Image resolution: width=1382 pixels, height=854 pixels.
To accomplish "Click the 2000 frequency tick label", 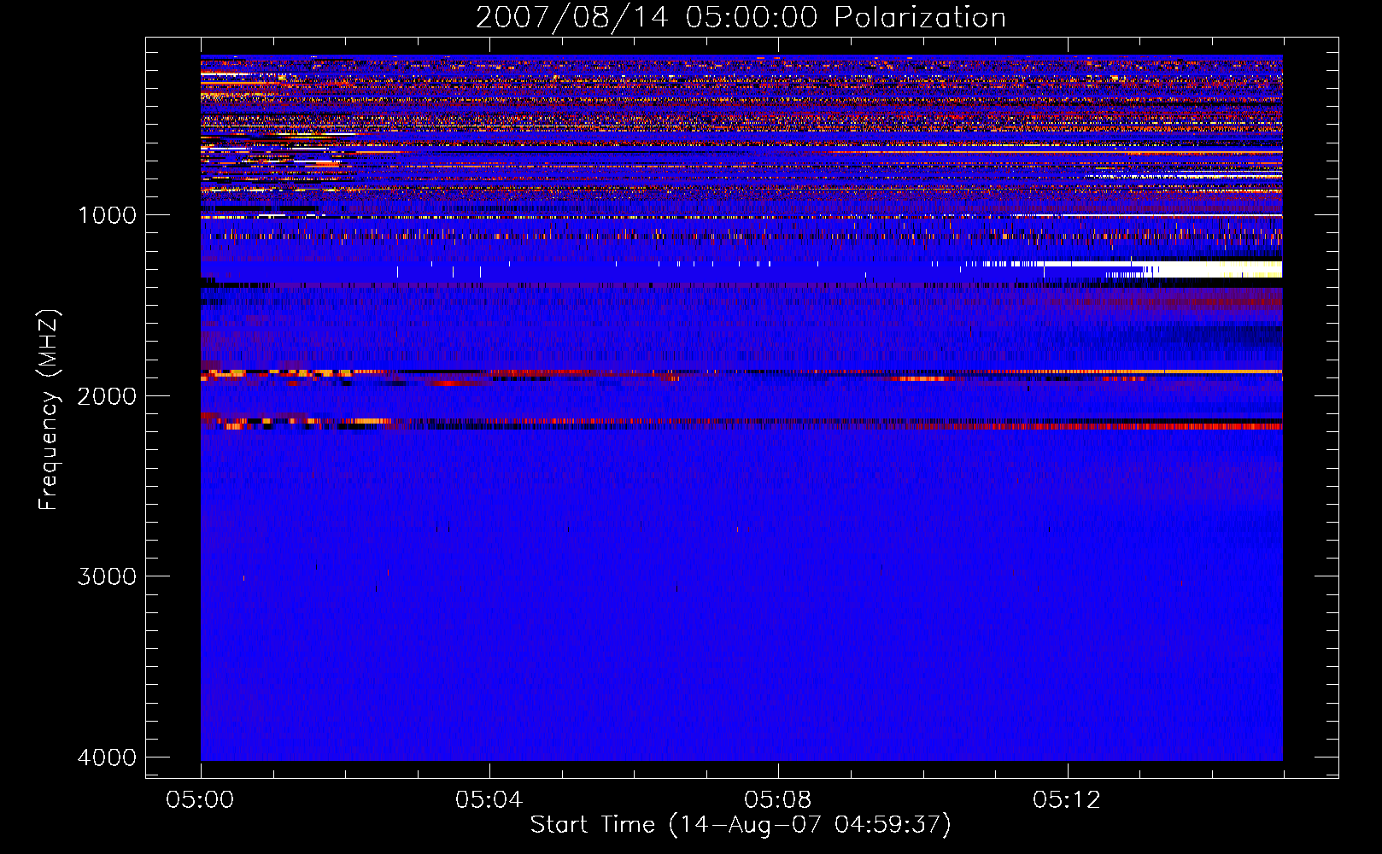I will coord(107,395).
